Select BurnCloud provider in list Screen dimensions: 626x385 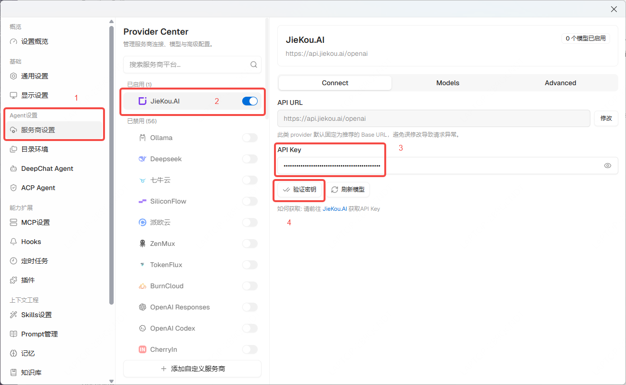(x=193, y=286)
